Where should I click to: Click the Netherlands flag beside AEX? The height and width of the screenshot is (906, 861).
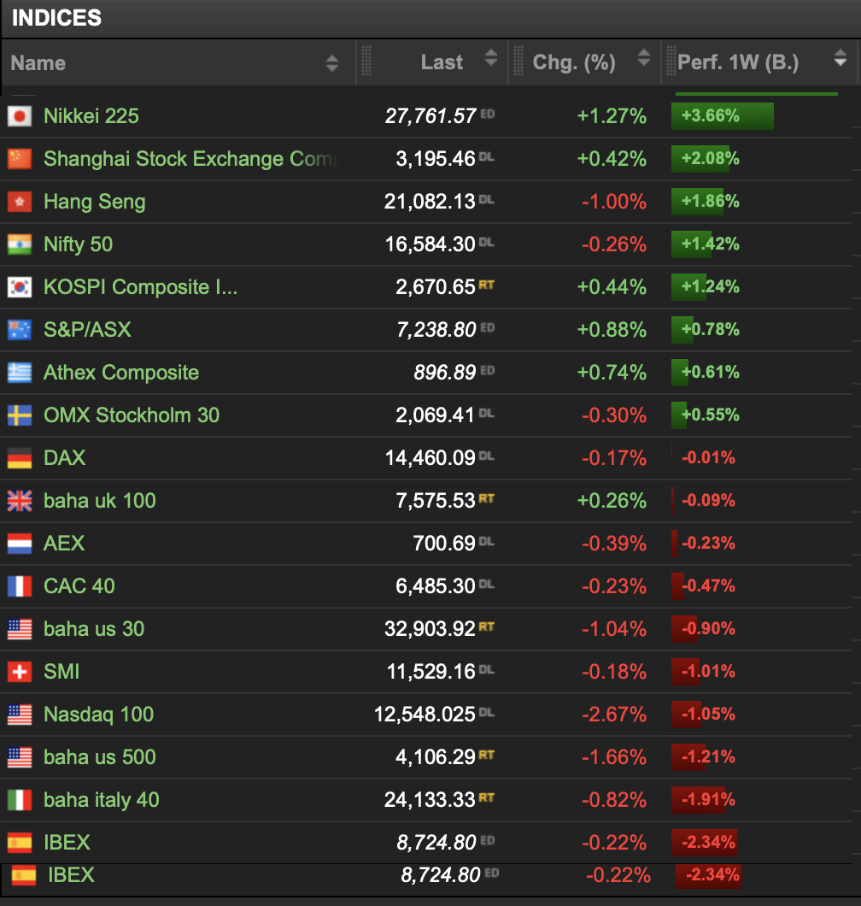[x=20, y=544]
